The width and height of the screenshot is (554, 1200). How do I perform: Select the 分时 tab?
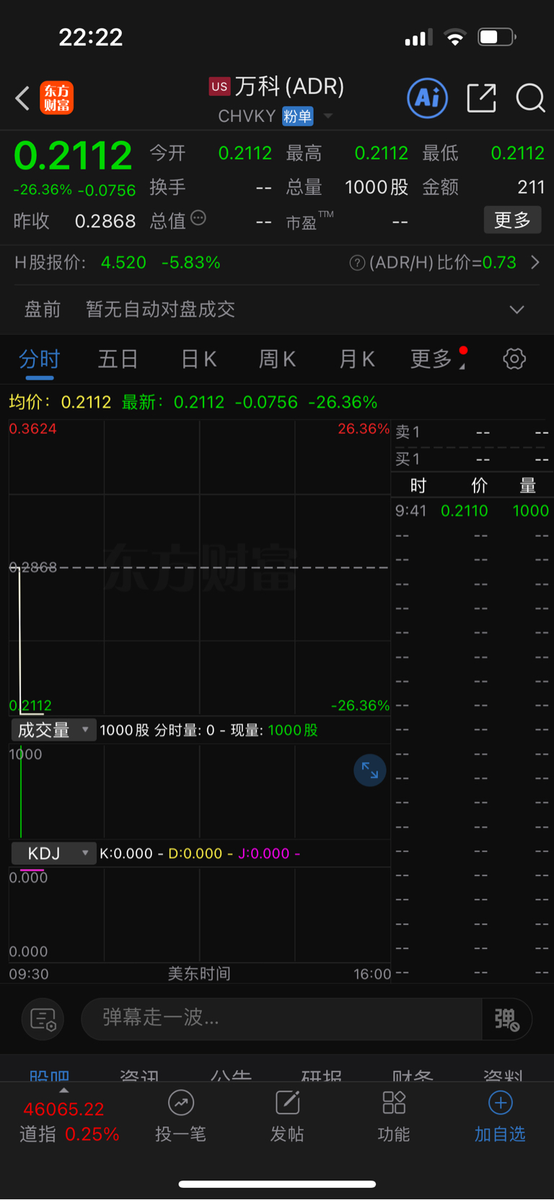pos(40,359)
